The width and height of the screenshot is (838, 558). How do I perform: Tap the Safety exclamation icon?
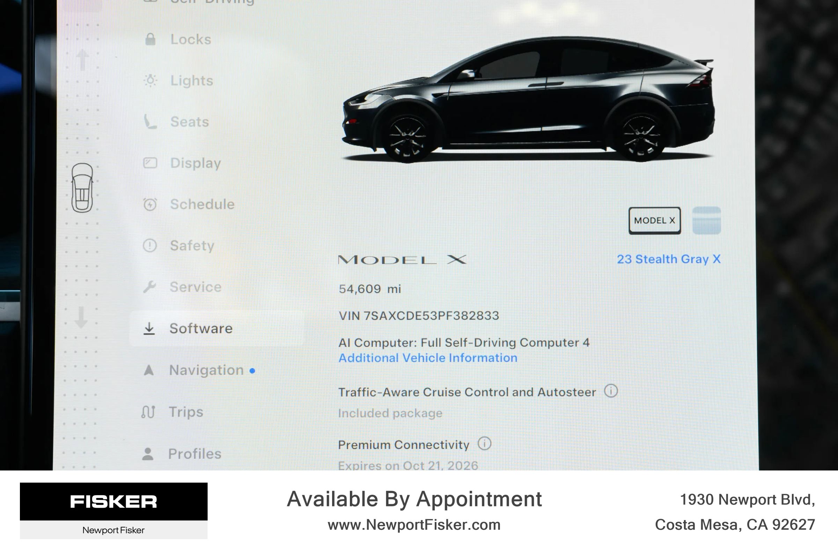149,246
